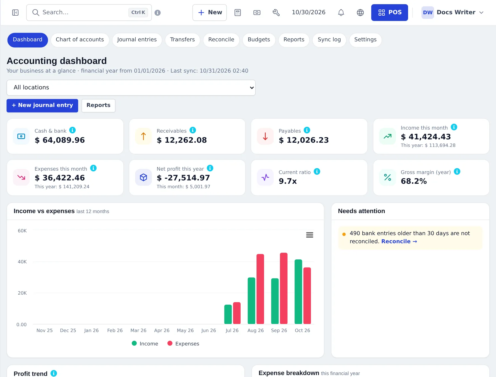Open the calculator icon in top bar
This screenshot has height=377, width=496.
pos(238,13)
